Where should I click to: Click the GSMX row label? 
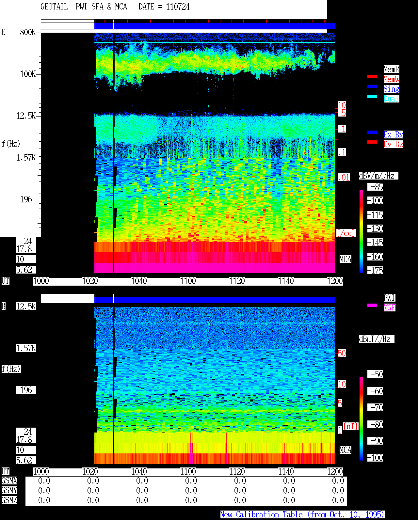pyautogui.click(x=9, y=481)
